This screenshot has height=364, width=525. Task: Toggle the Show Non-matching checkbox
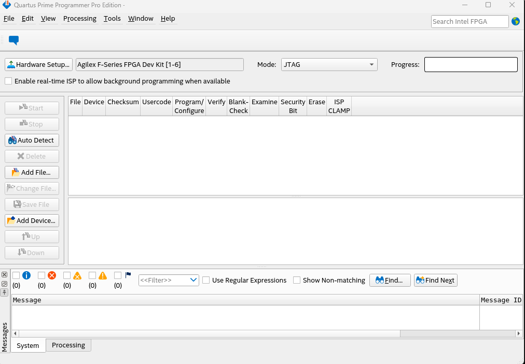tap(297, 280)
